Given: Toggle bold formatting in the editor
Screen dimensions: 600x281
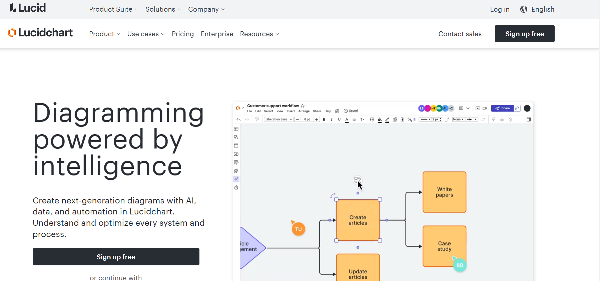Looking at the screenshot, I should (x=324, y=120).
